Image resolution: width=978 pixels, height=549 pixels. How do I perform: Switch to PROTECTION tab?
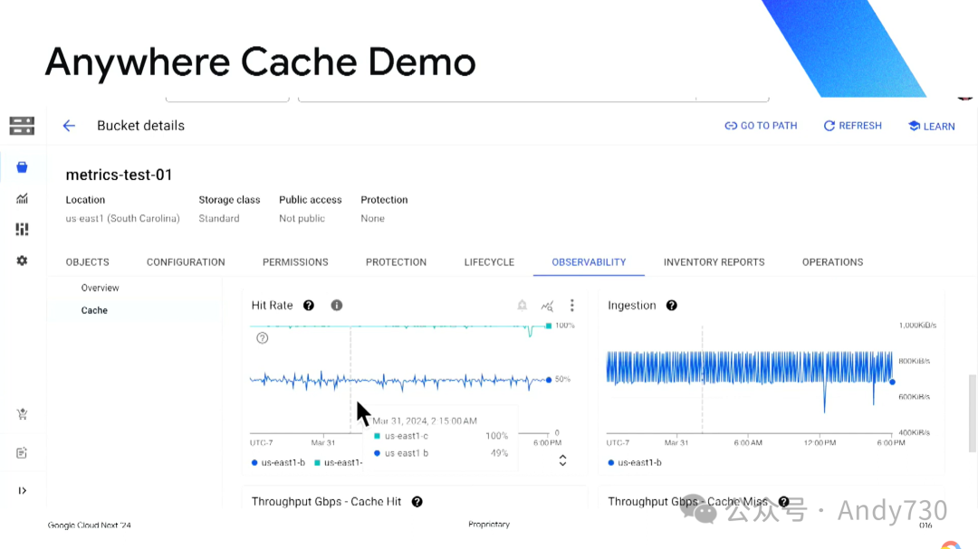pyautogui.click(x=396, y=262)
